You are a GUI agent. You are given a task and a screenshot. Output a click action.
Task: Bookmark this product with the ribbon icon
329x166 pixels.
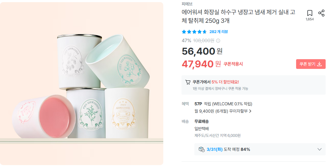point(310,13)
